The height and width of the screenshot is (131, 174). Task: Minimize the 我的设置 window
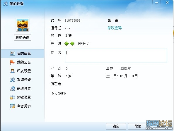click(157, 3)
